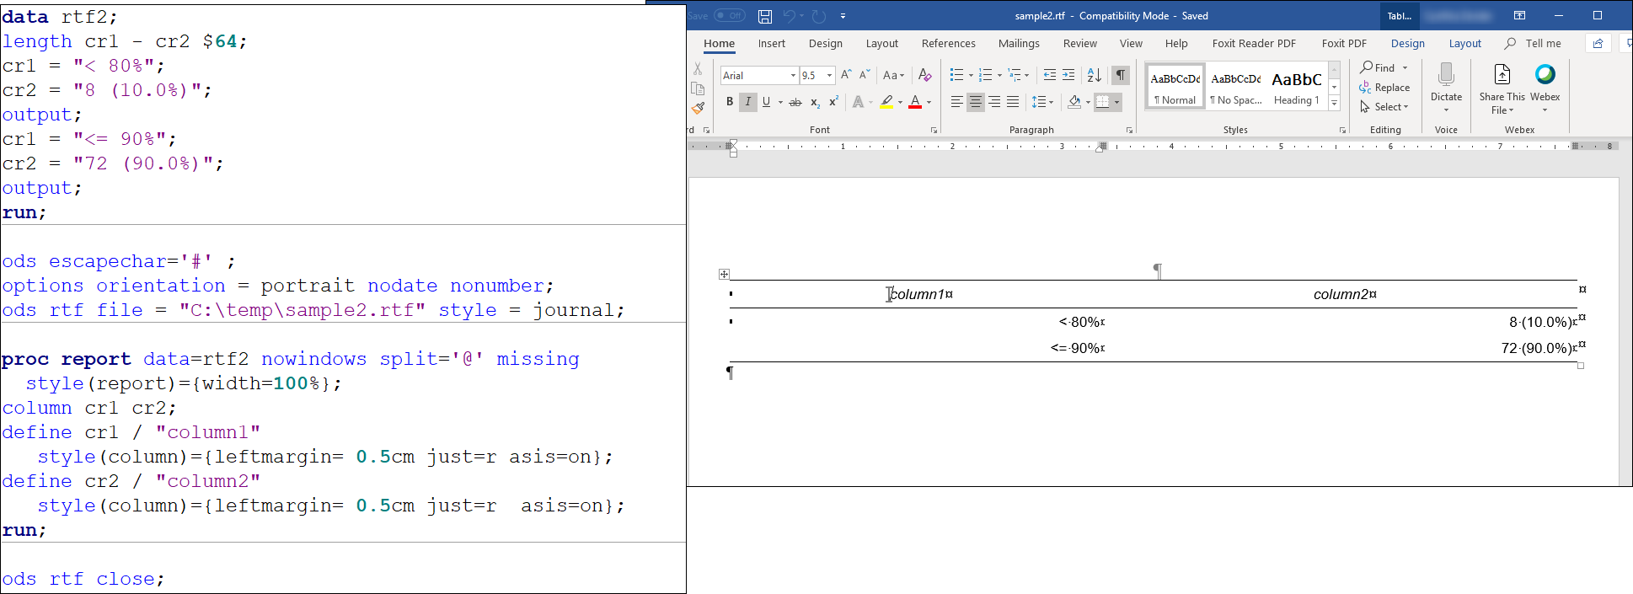Toggle Italic formatting button
The width and height of the screenshot is (1633, 594).
(x=747, y=102)
